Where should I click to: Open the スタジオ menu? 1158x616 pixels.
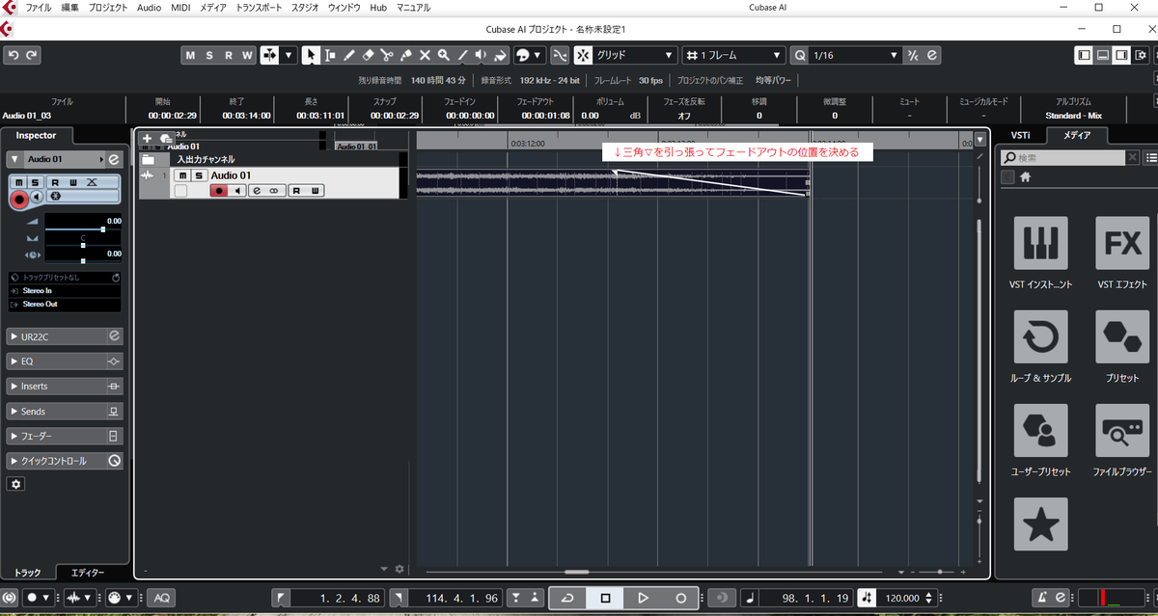(306, 7)
